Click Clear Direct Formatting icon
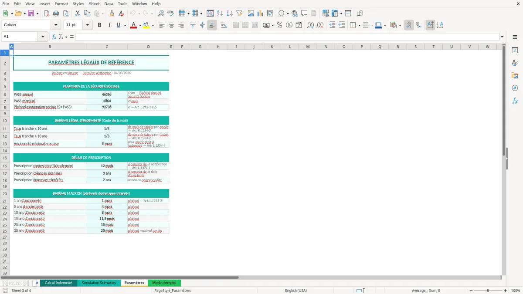 [x=122, y=14]
